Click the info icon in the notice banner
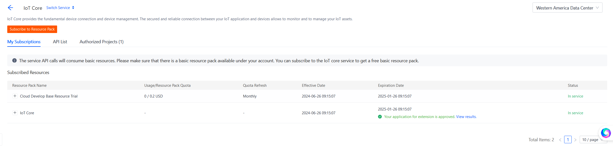This screenshot has width=613, height=148. [15, 60]
